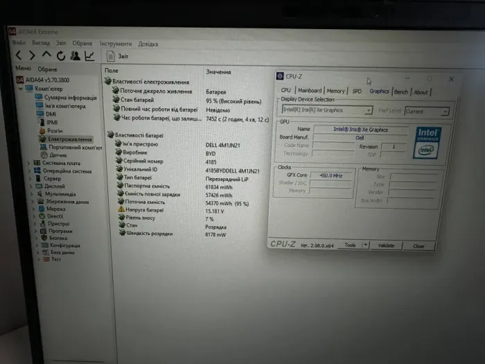Open the Інструменти menu

point(114,44)
